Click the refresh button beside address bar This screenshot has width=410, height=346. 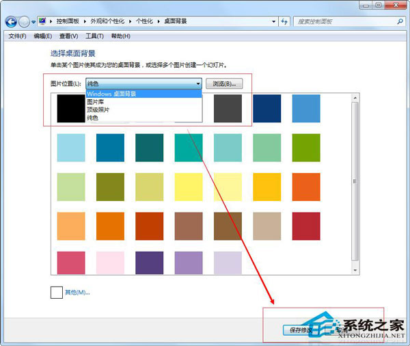[x=284, y=21]
